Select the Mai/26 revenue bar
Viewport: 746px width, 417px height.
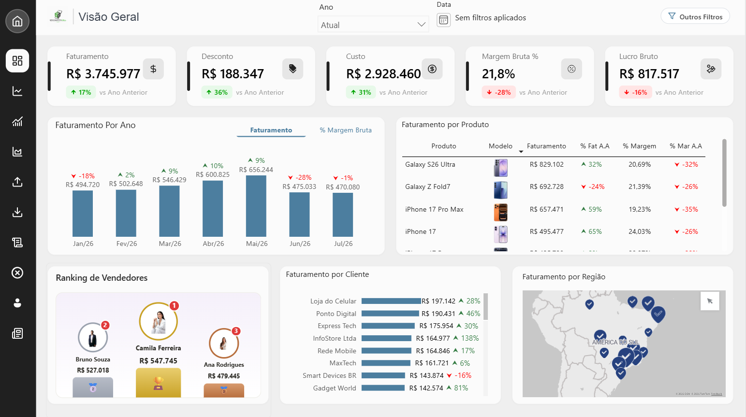coord(256,206)
